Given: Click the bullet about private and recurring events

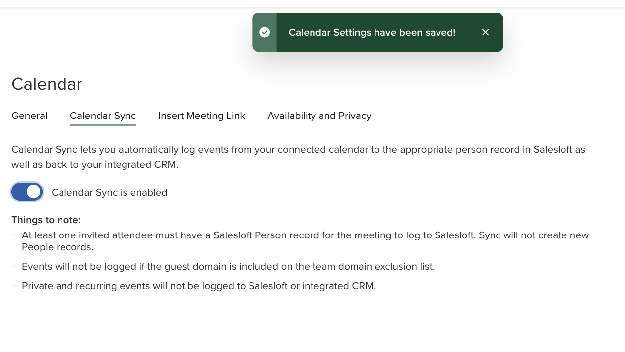Looking at the screenshot, I should pyautogui.click(x=198, y=286).
